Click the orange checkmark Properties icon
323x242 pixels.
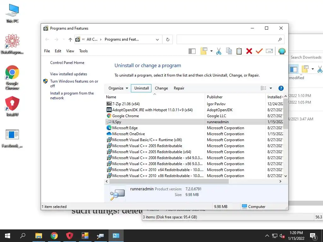pos(259,51)
